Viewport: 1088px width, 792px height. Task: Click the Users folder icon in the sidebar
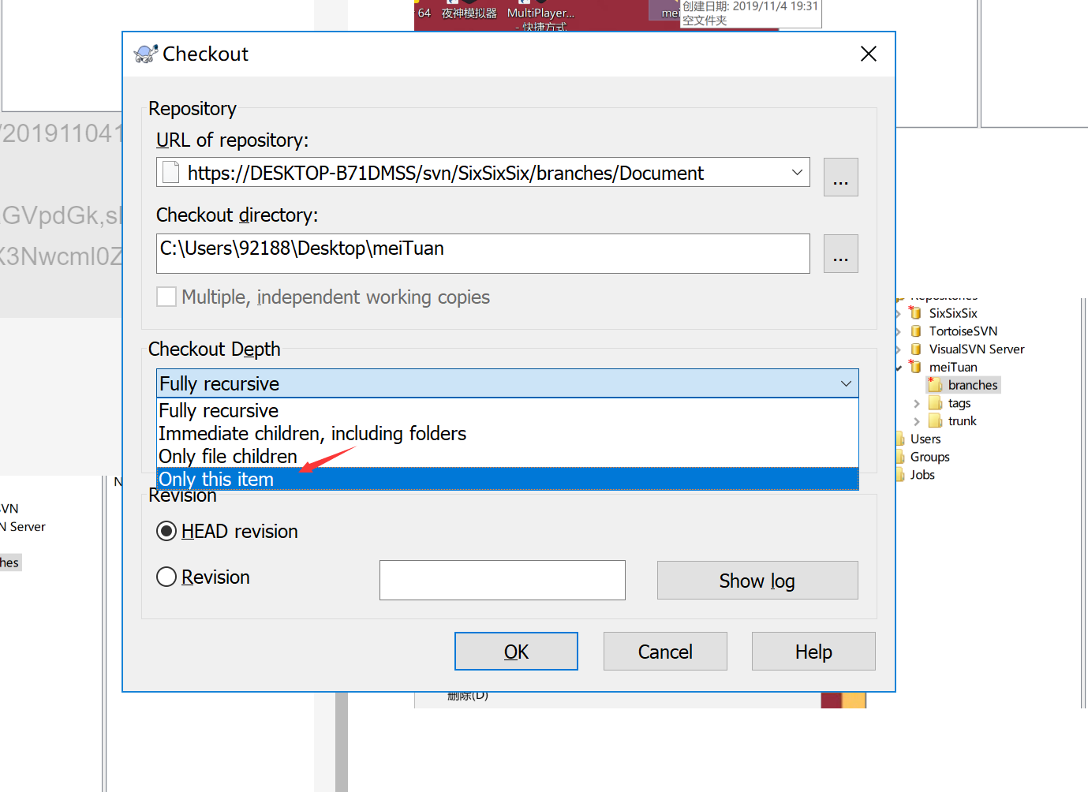pos(903,439)
